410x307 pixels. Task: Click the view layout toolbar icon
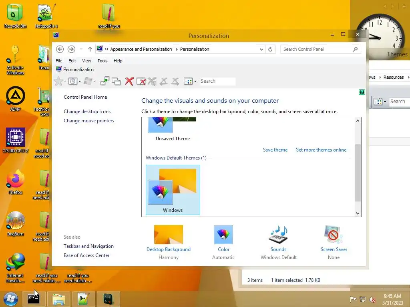click(x=188, y=81)
